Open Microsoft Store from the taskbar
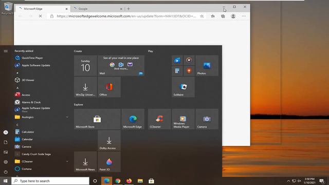329x185 pixels. tap(151, 181)
